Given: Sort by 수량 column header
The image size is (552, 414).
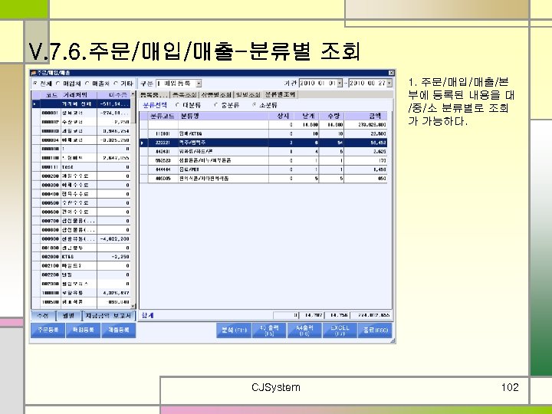Looking at the screenshot, I should 331,116.
